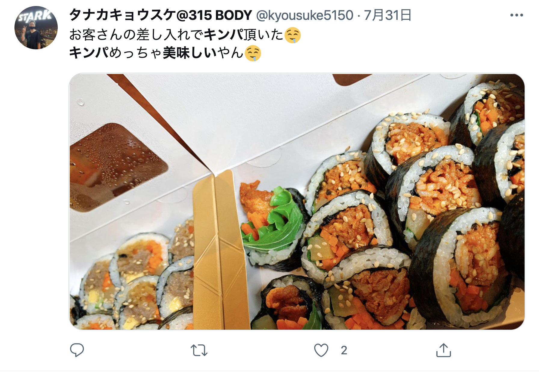Visit タナカキョウスケ@315 BODY display name
The width and height of the screenshot is (539, 382).
(160, 15)
